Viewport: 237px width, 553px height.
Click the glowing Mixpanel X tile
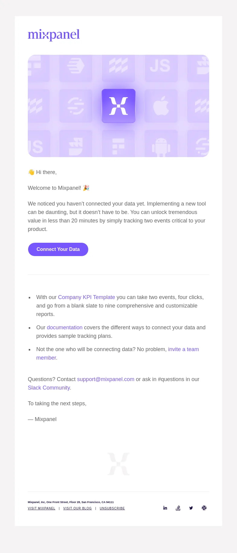tap(118, 106)
